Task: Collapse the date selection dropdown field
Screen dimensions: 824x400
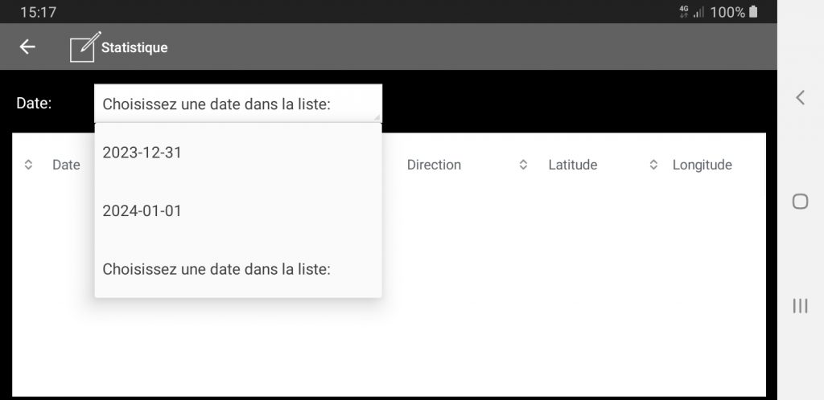Action: coord(238,104)
